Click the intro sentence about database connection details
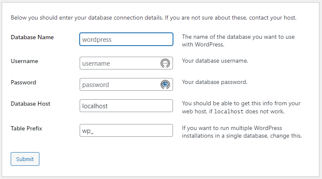This screenshot has width=322, height=179. click(x=154, y=18)
